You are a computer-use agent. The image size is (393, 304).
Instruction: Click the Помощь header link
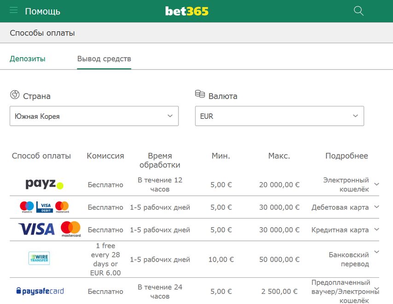[43, 12]
